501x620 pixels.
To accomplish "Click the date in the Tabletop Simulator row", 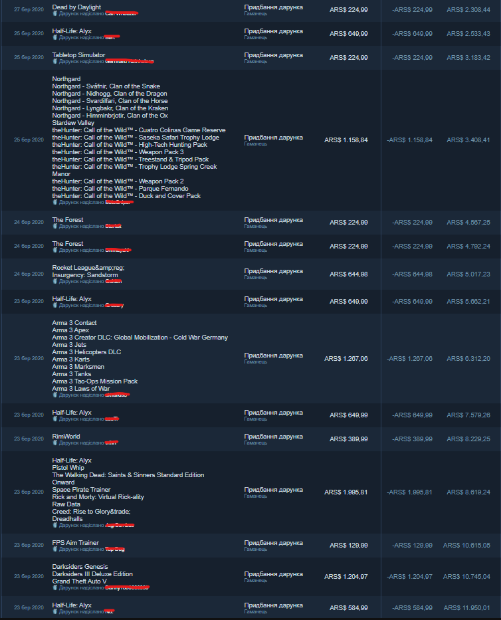I will click(29, 57).
